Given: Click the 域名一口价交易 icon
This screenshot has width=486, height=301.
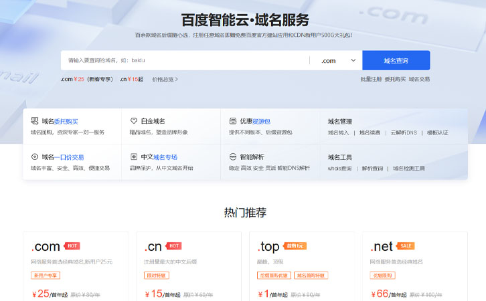Looking at the screenshot, I should pos(35,157).
